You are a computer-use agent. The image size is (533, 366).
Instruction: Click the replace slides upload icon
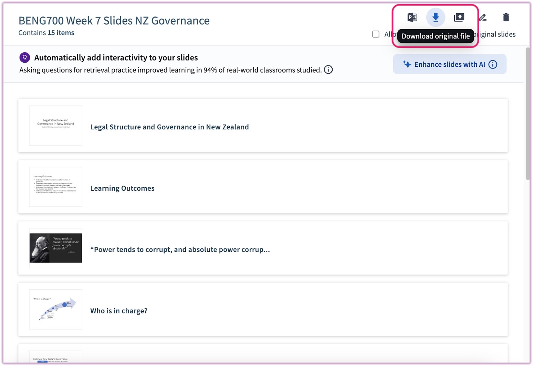pos(459,17)
